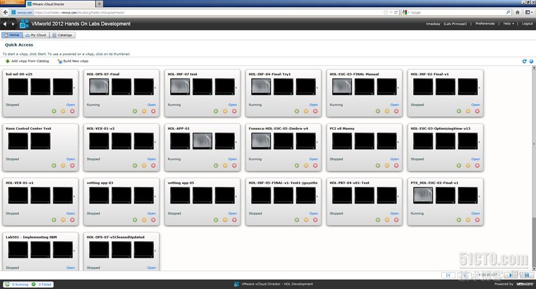Open Preferences in the header

485,24
